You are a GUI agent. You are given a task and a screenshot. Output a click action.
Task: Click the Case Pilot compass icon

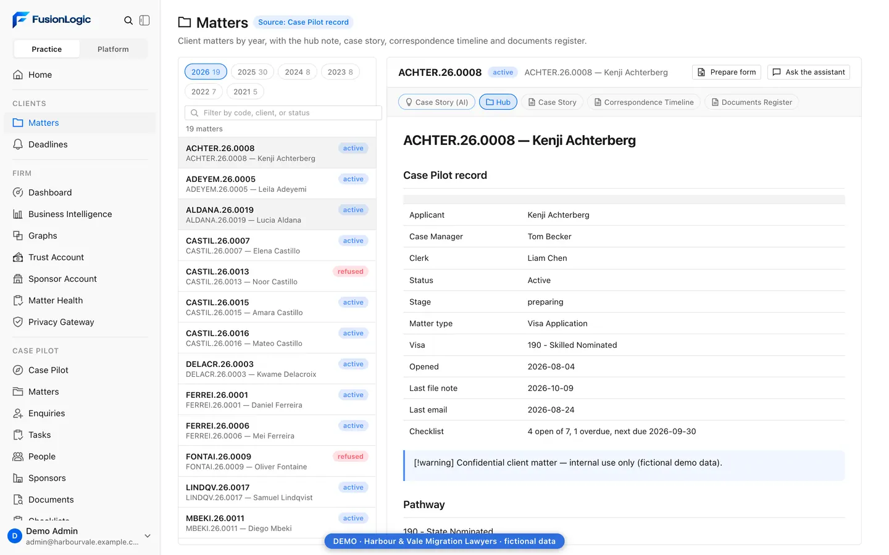18,370
